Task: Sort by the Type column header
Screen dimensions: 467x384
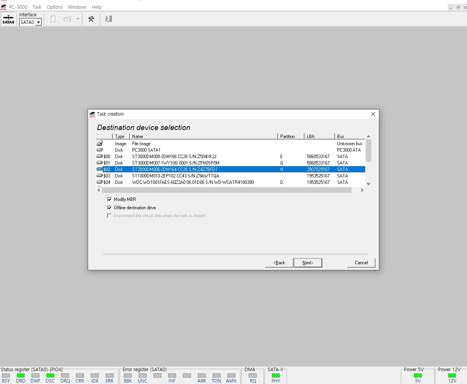Action: pyautogui.click(x=121, y=136)
